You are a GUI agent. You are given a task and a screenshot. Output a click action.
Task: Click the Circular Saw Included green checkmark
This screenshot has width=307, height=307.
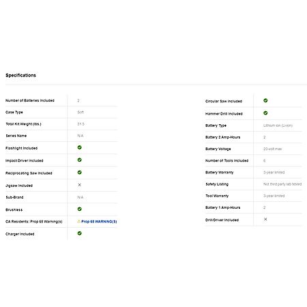(x=265, y=100)
